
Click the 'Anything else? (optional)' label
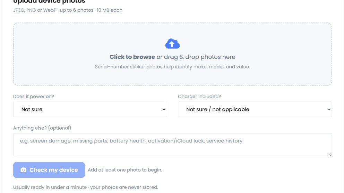pos(42,128)
